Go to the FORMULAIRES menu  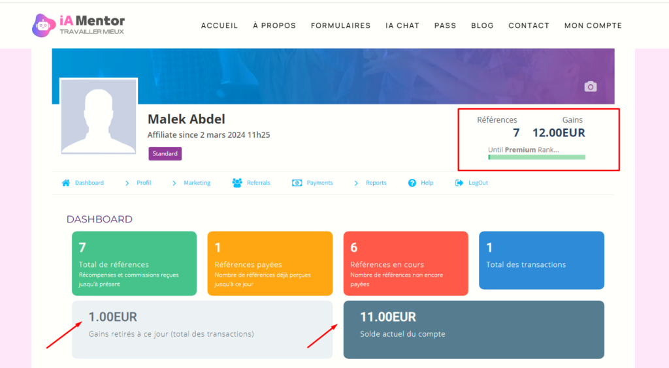click(340, 25)
